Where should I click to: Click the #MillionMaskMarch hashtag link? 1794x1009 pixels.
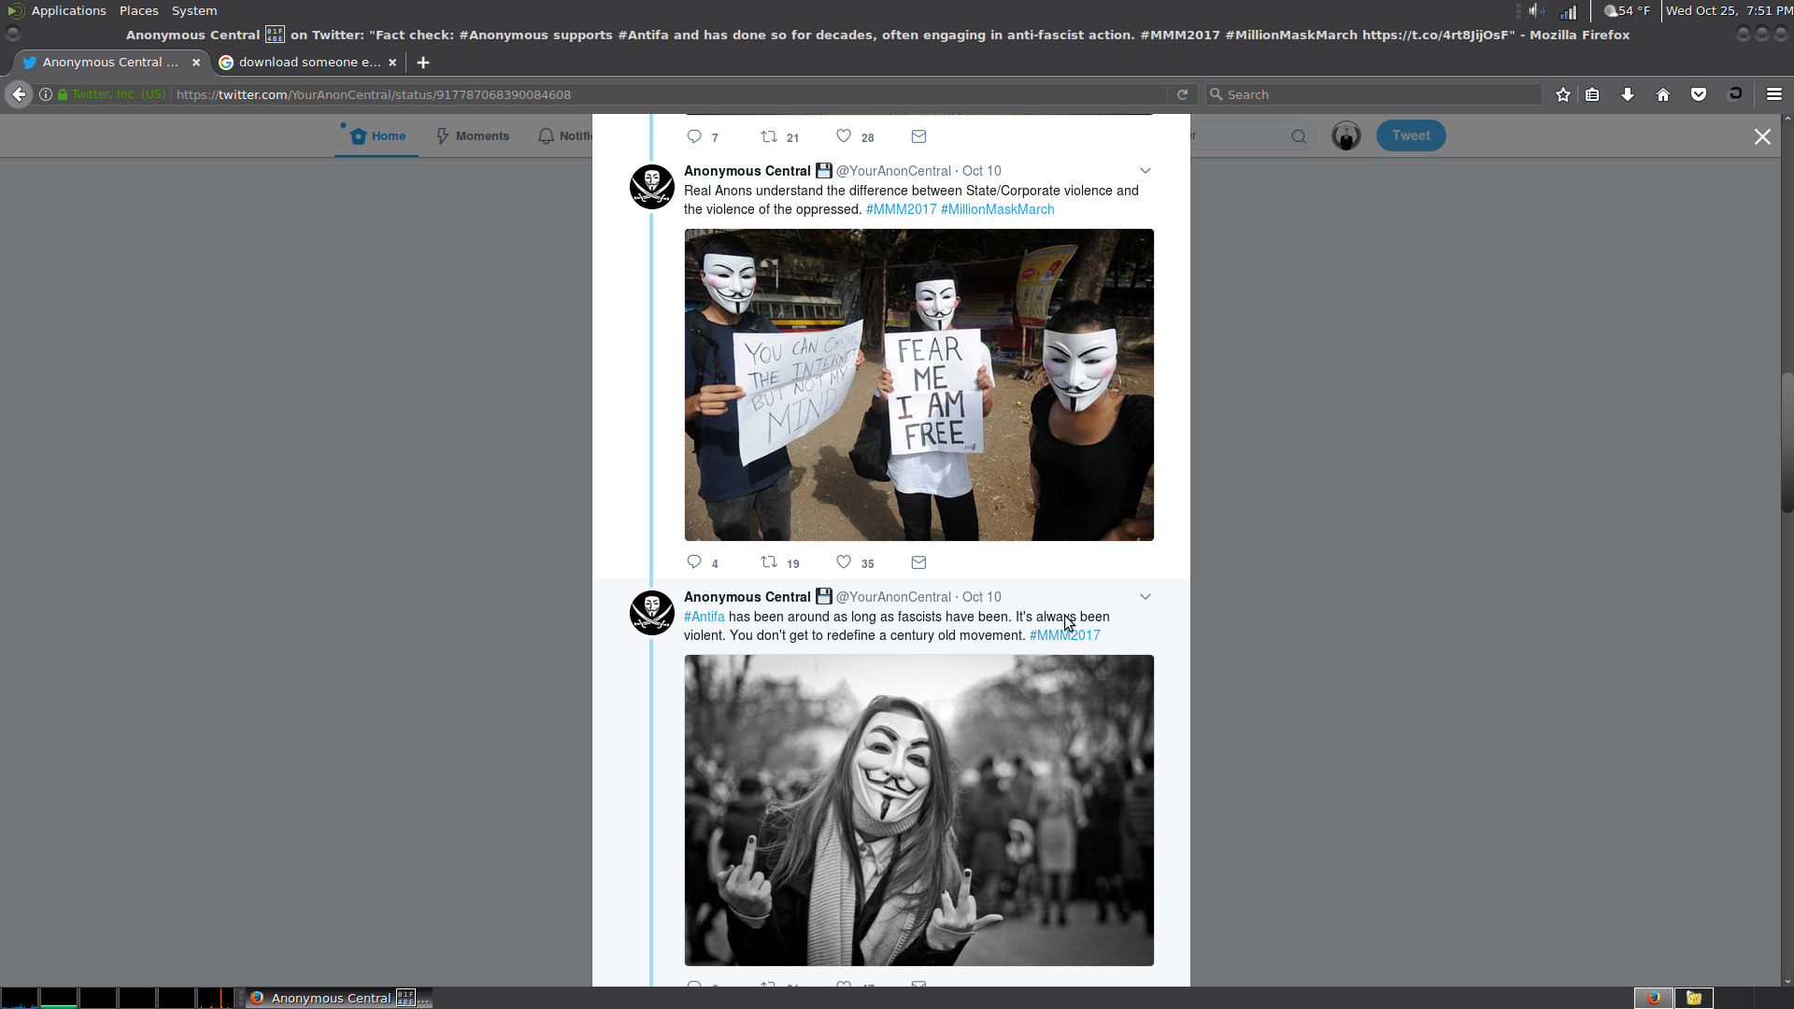997,209
